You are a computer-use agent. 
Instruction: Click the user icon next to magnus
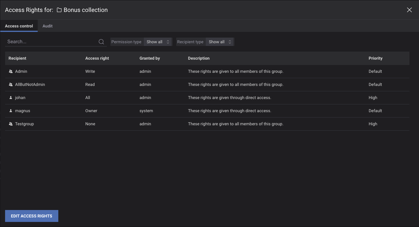11,111
